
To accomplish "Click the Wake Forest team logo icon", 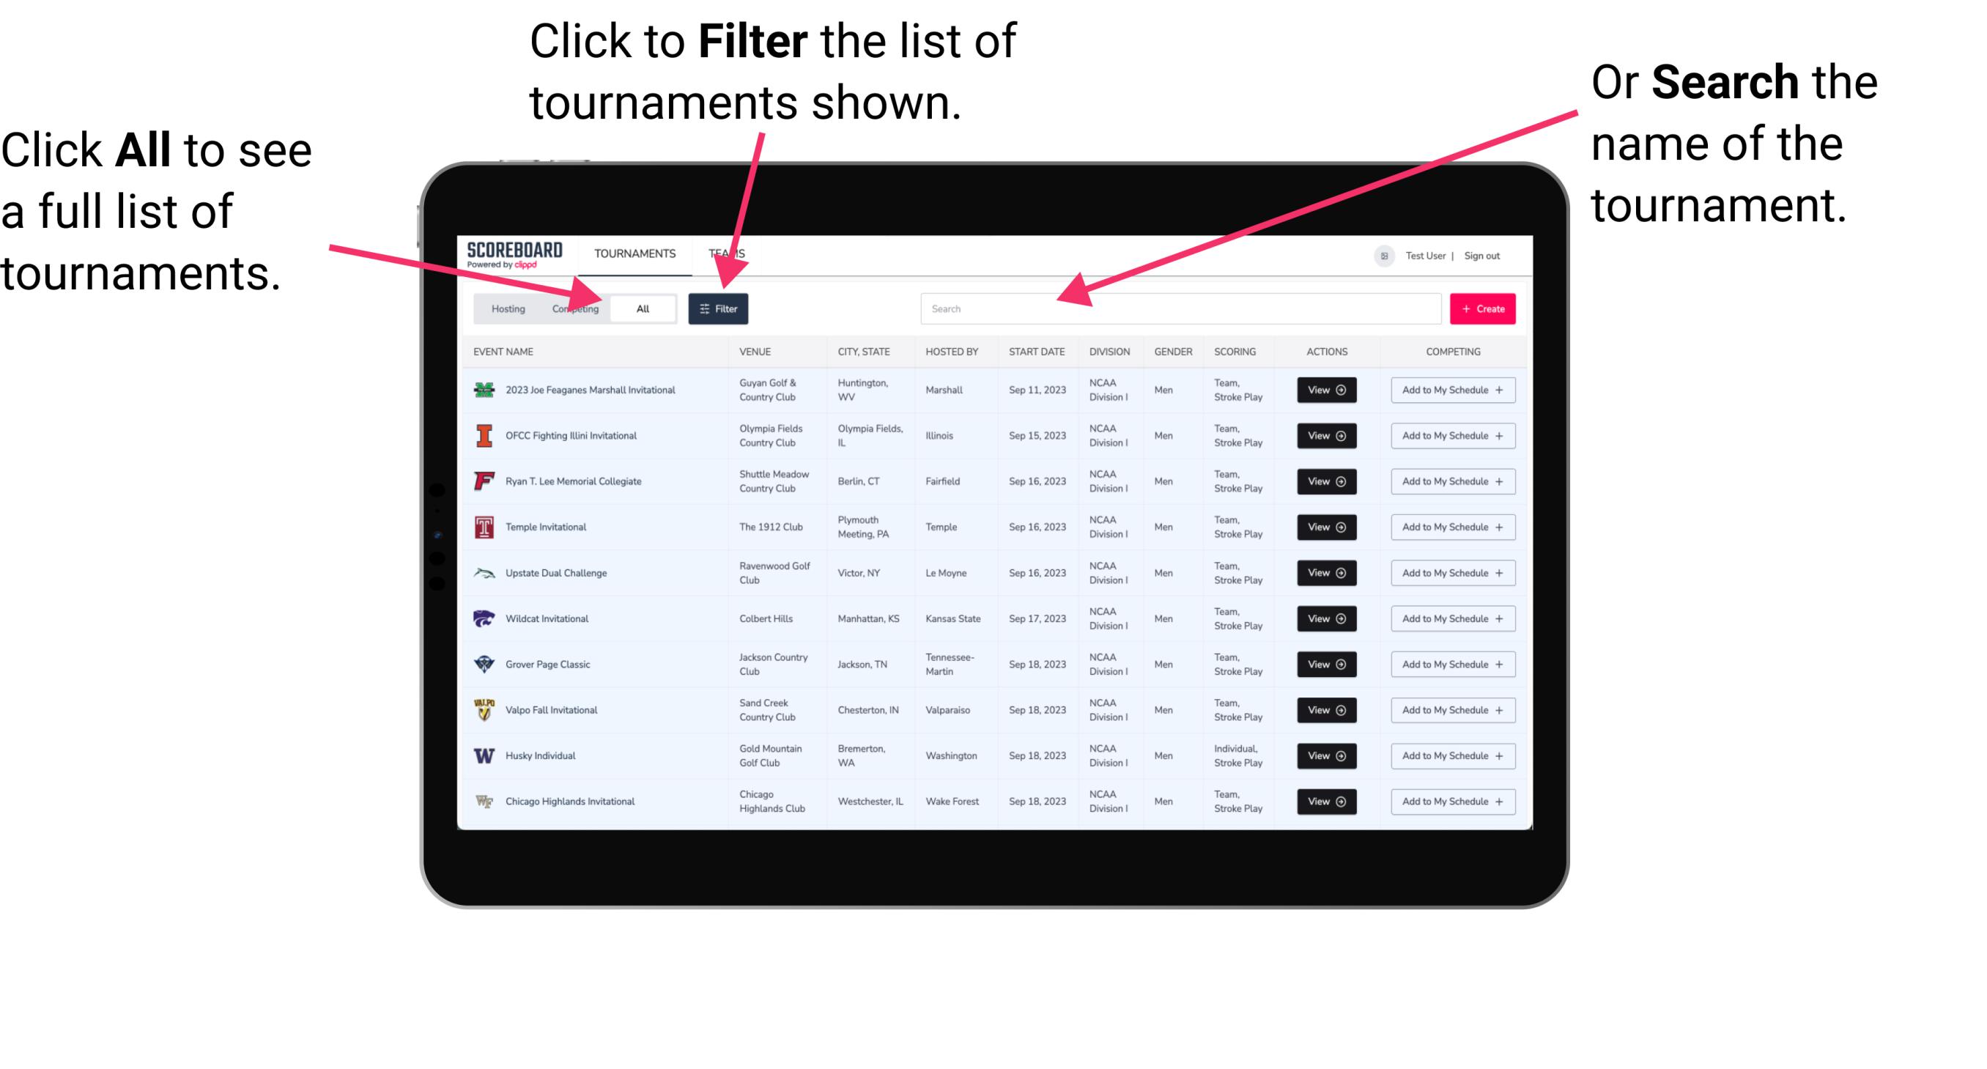I will click(483, 800).
